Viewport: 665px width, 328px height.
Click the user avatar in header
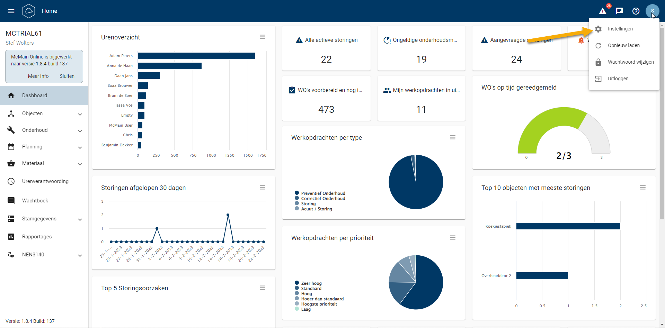coord(652,11)
